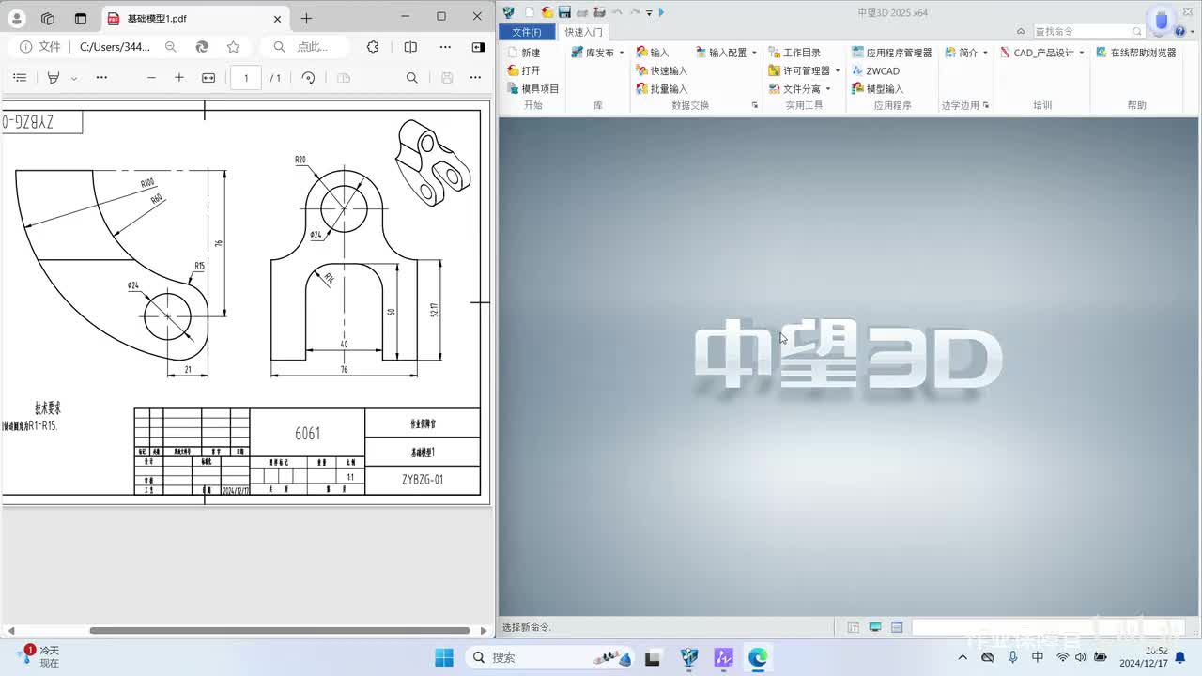Open 模具项目 mold project
Screen dimensions: 1202x676
[x=532, y=88]
